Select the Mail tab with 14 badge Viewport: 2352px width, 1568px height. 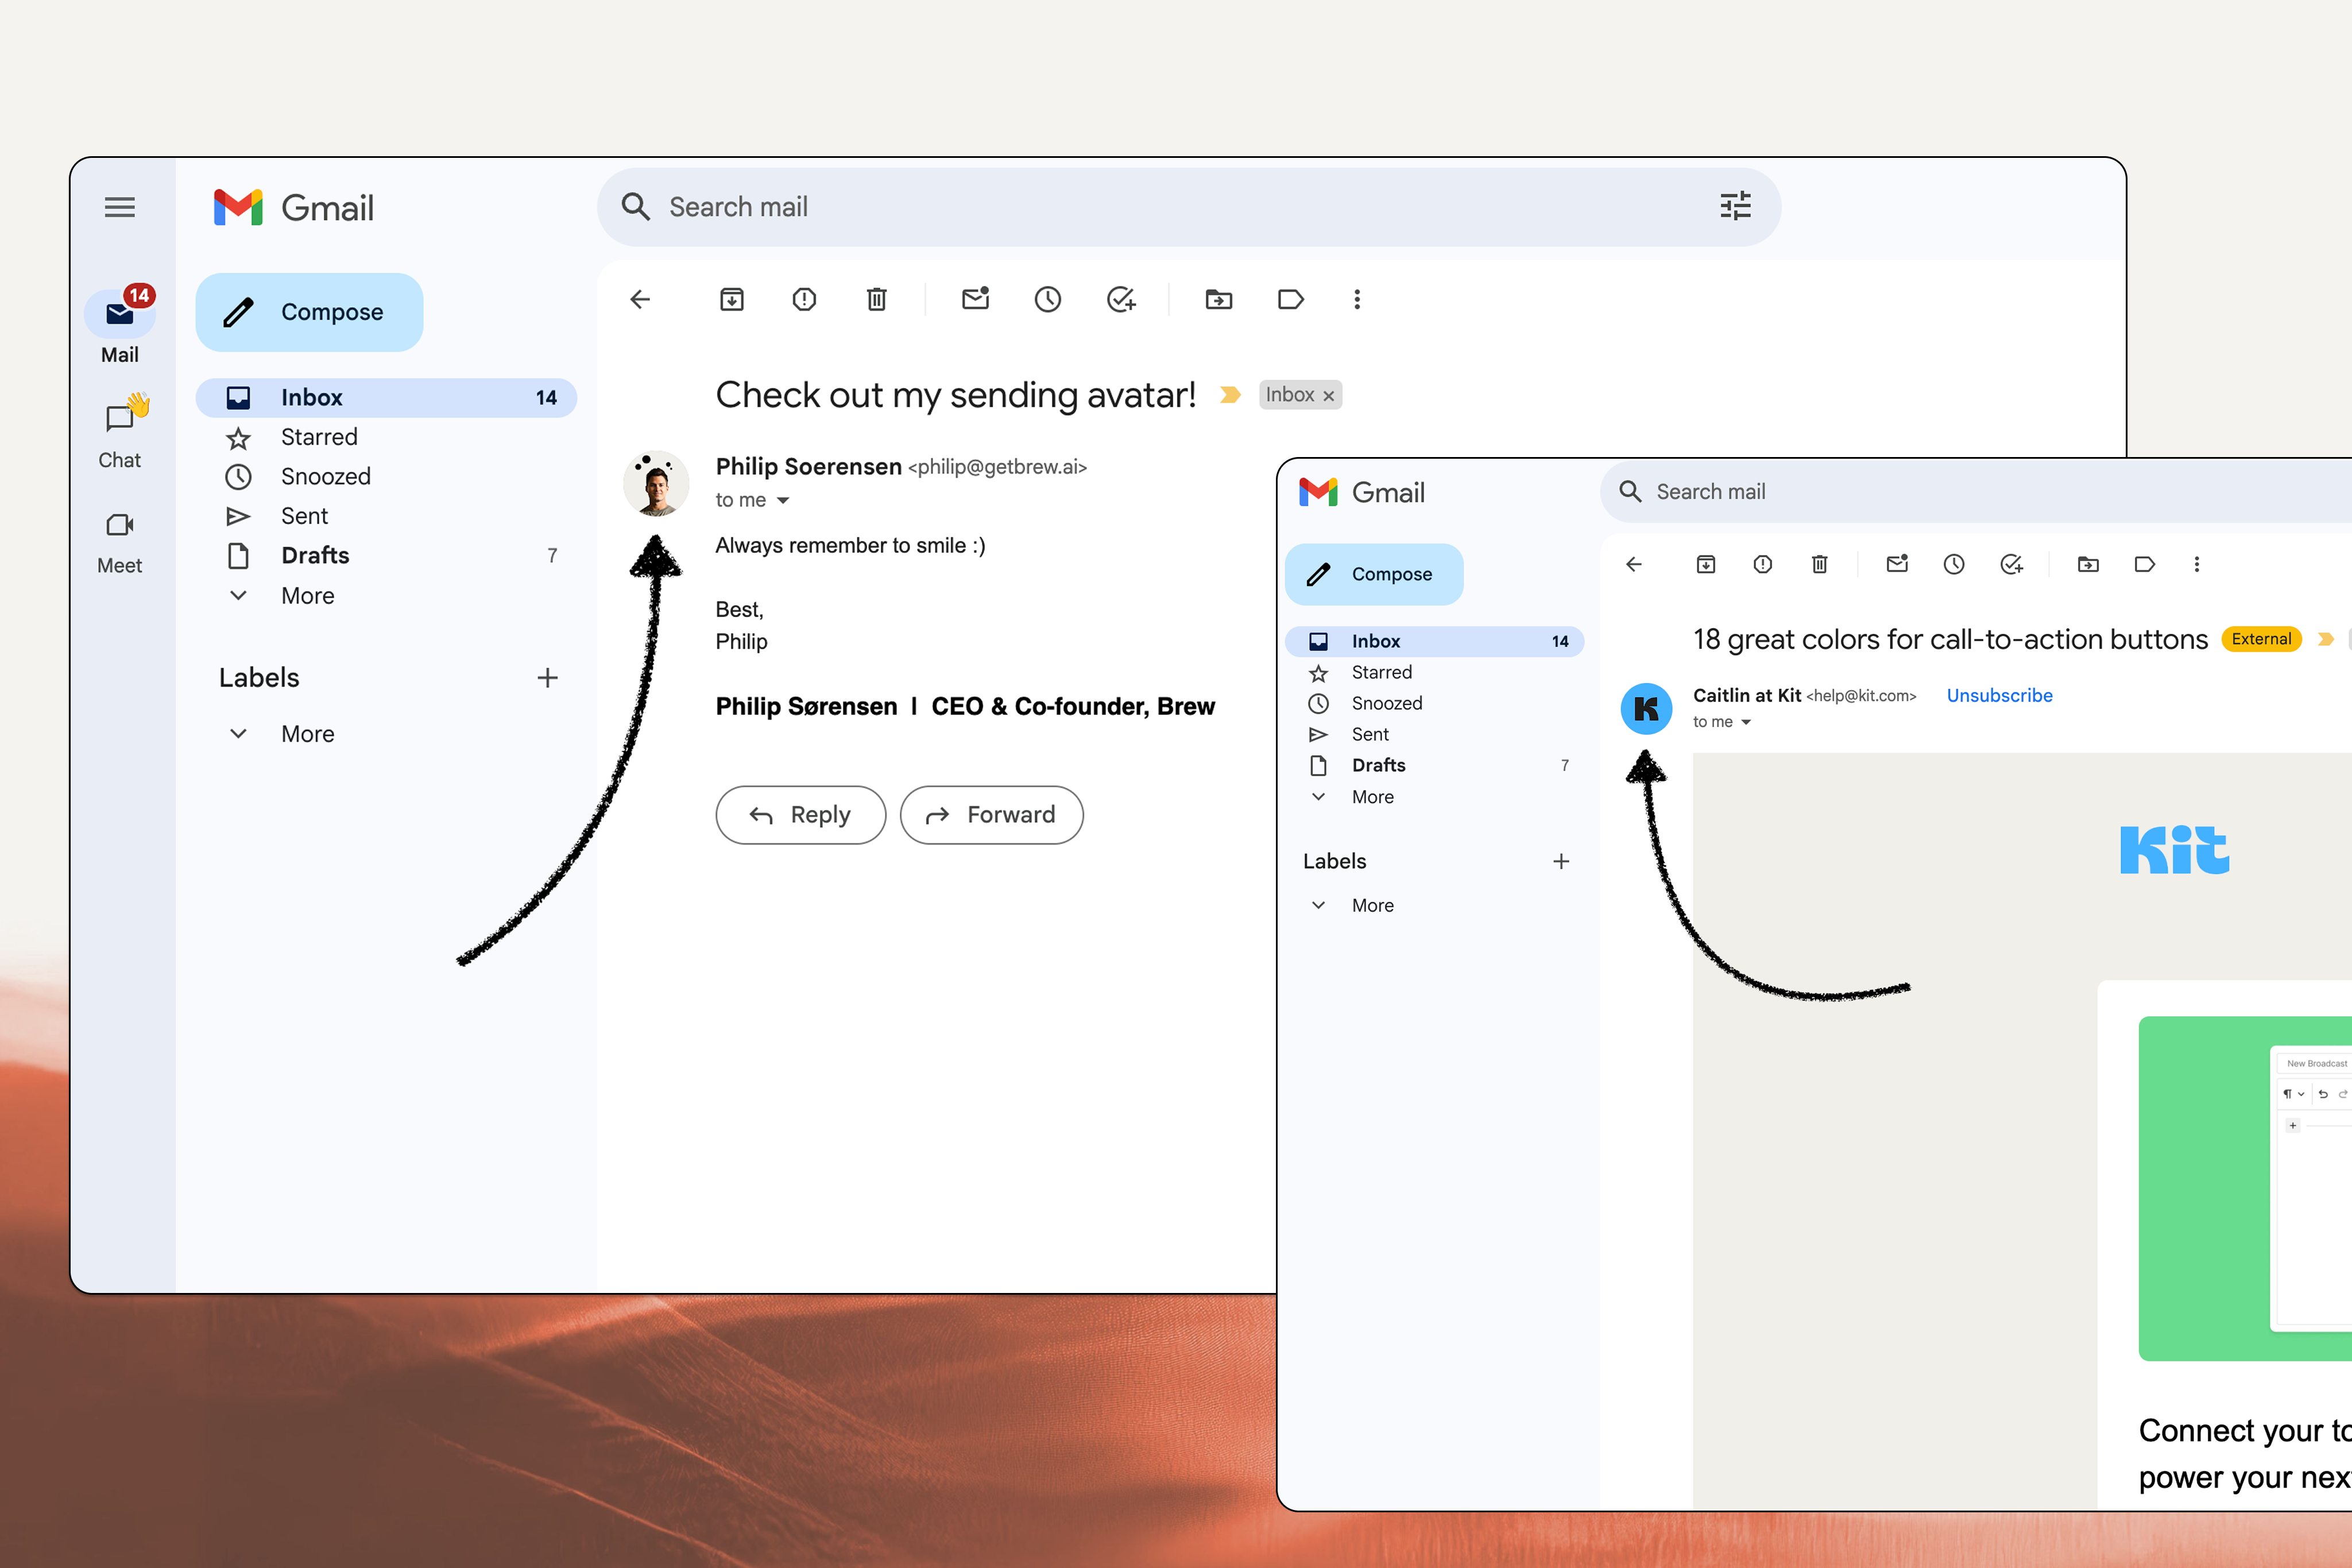coord(119,325)
